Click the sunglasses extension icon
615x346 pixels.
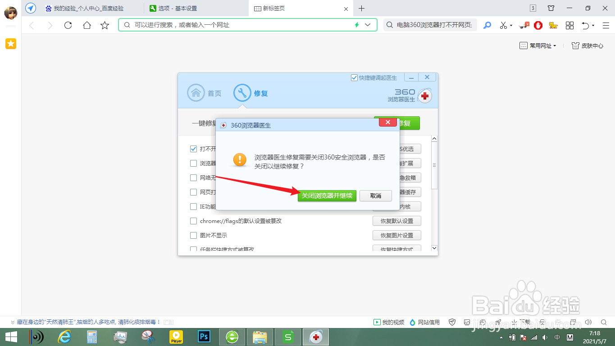(524, 25)
